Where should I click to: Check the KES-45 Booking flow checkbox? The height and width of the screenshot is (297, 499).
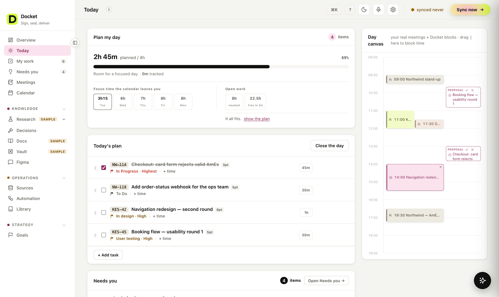click(104, 235)
